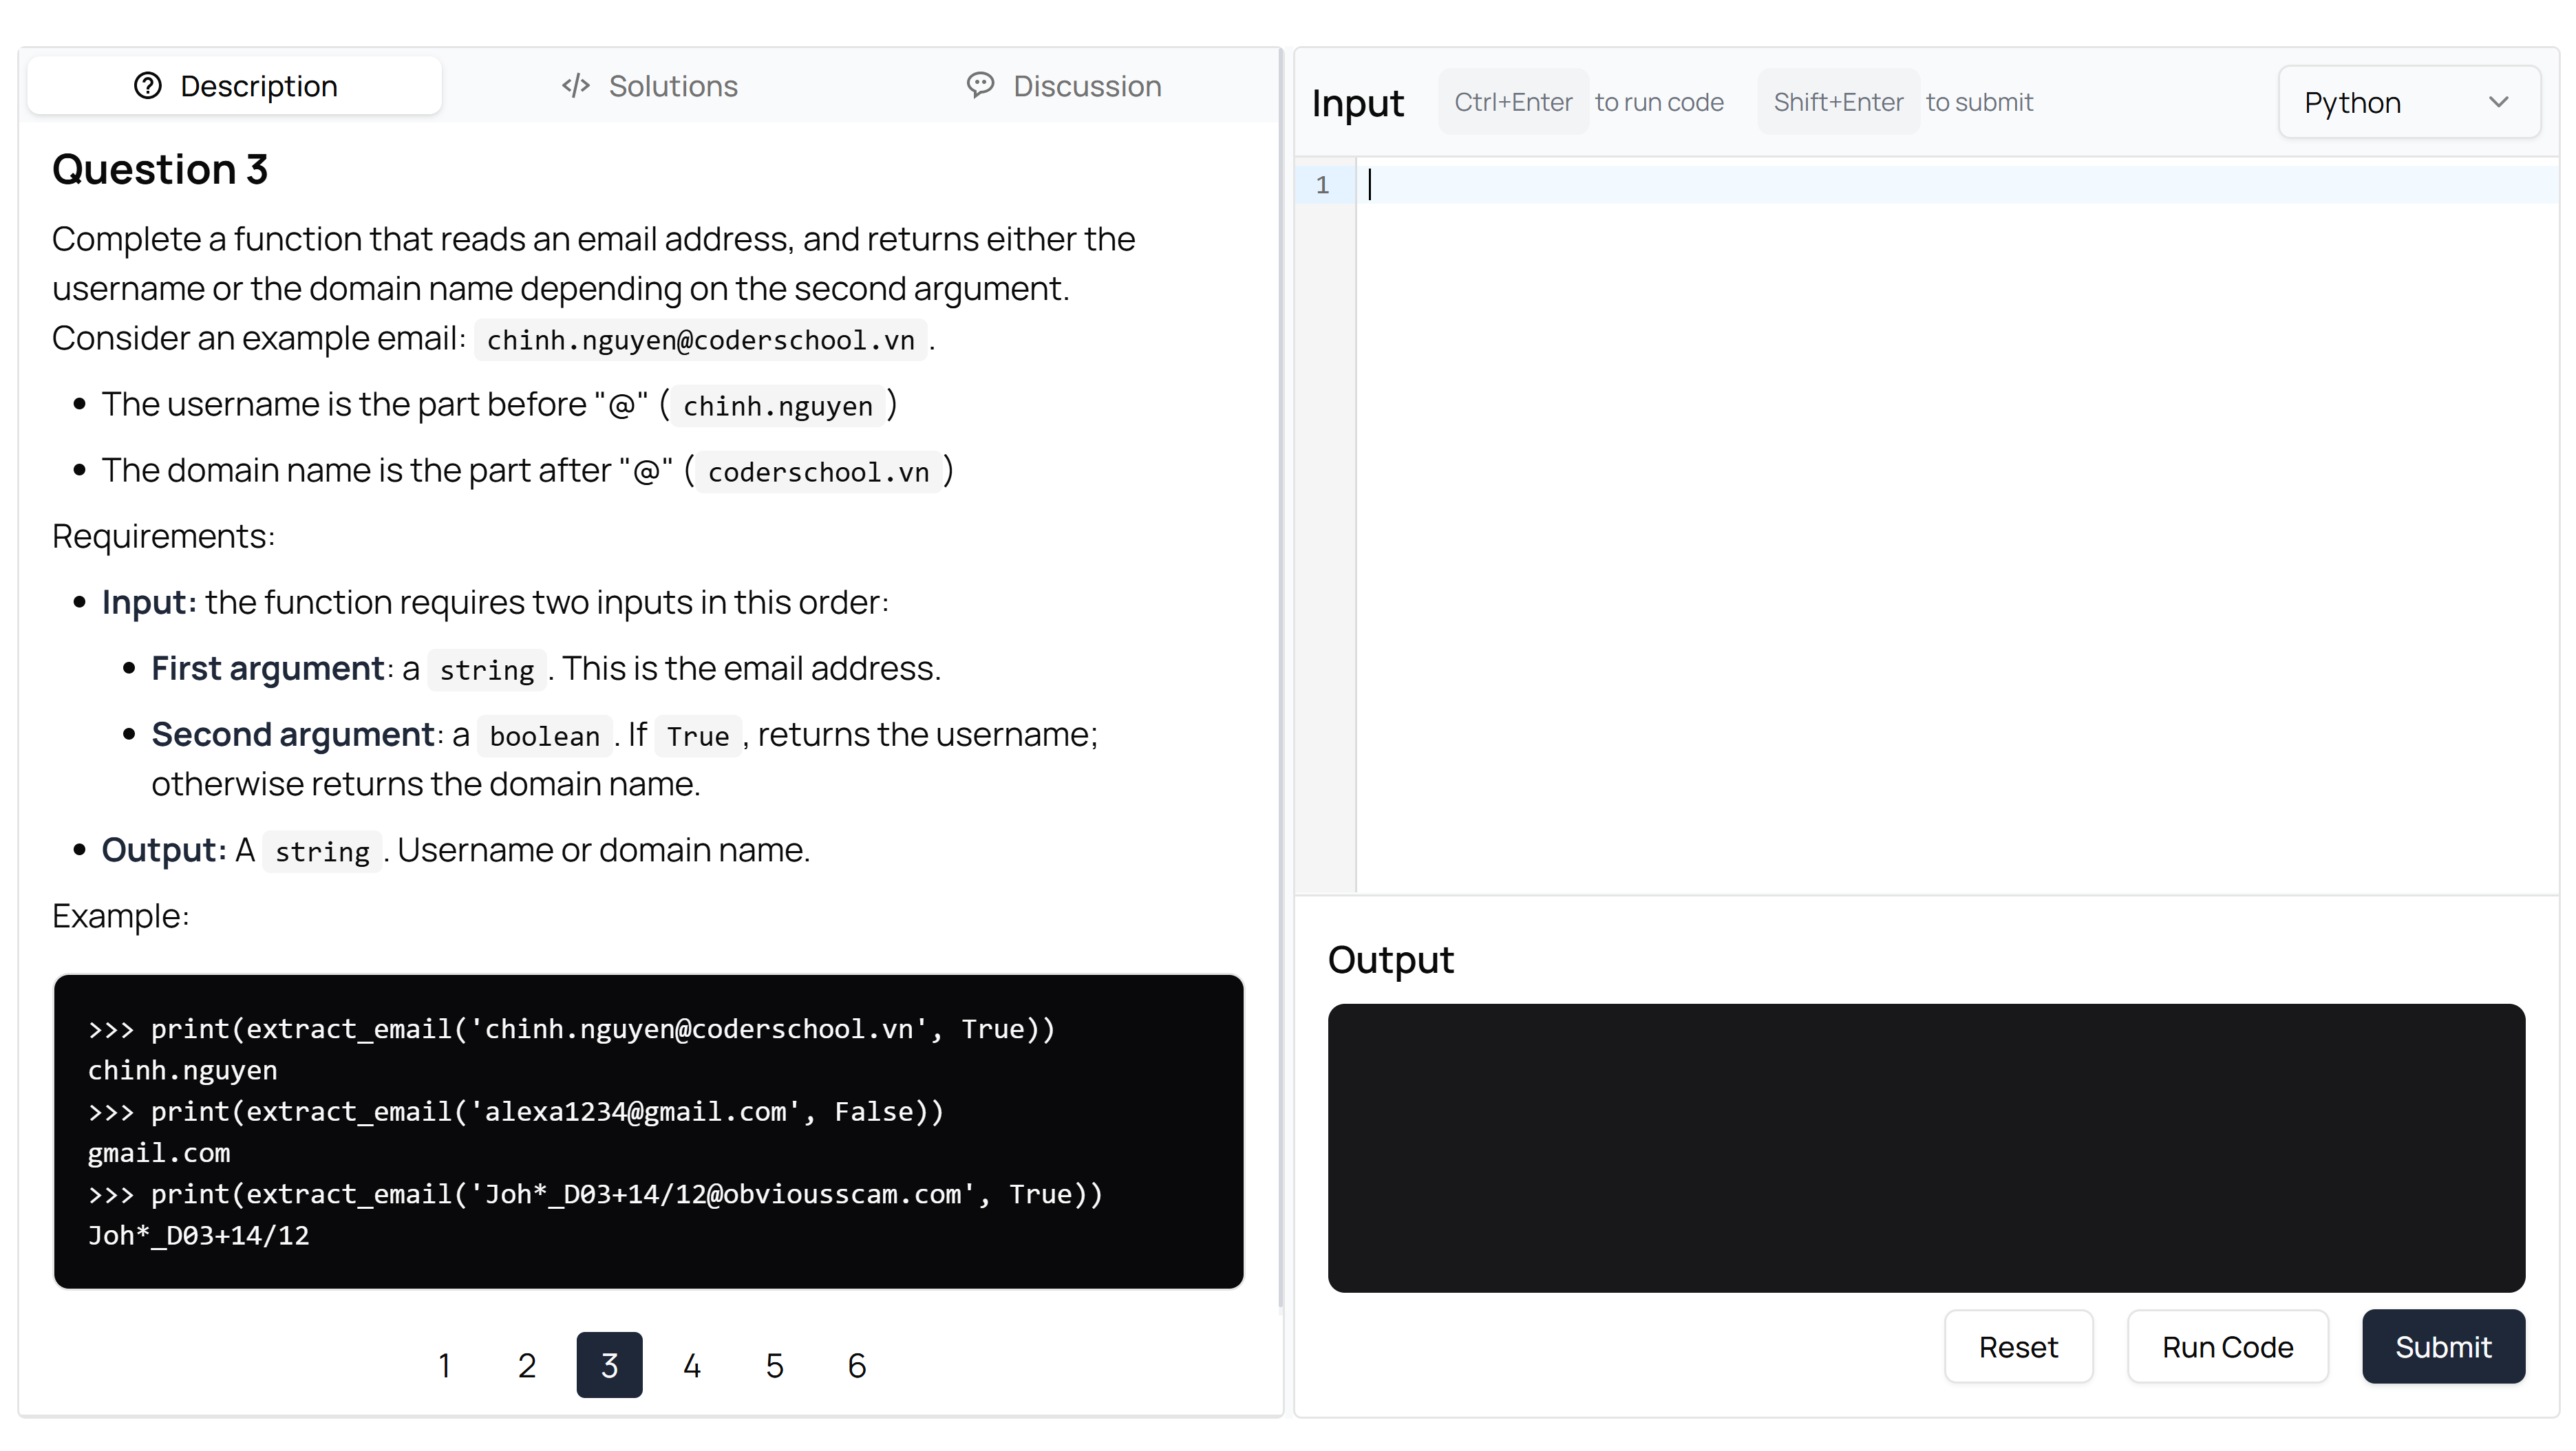
Task: Go to question 6
Action: point(857,1365)
